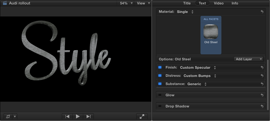Click the Audi rollout project title

pyautogui.click(x=20, y=3)
